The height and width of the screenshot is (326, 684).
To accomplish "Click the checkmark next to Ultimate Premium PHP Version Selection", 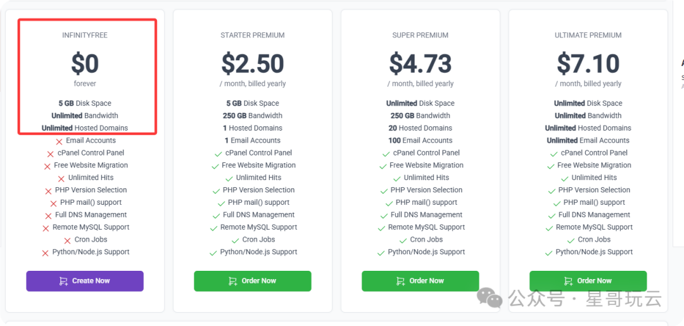I will pos(551,191).
